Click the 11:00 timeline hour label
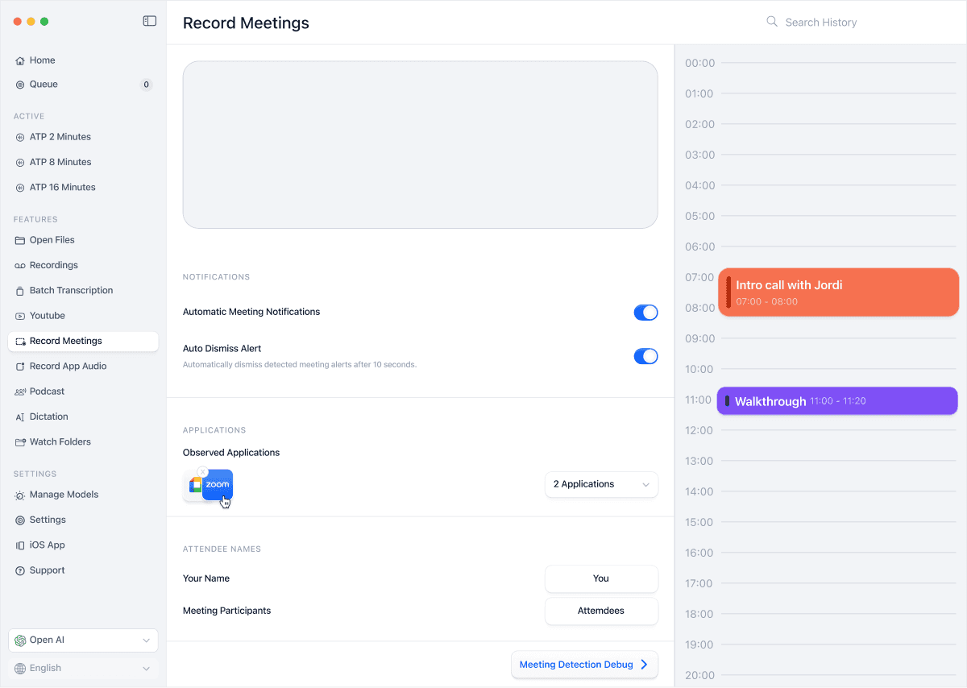The height and width of the screenshot is (688, 967). [x=699, y=400]
